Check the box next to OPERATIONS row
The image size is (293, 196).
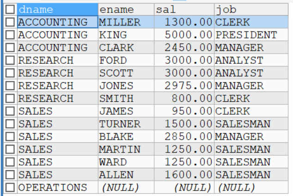[x=11, y=188]
